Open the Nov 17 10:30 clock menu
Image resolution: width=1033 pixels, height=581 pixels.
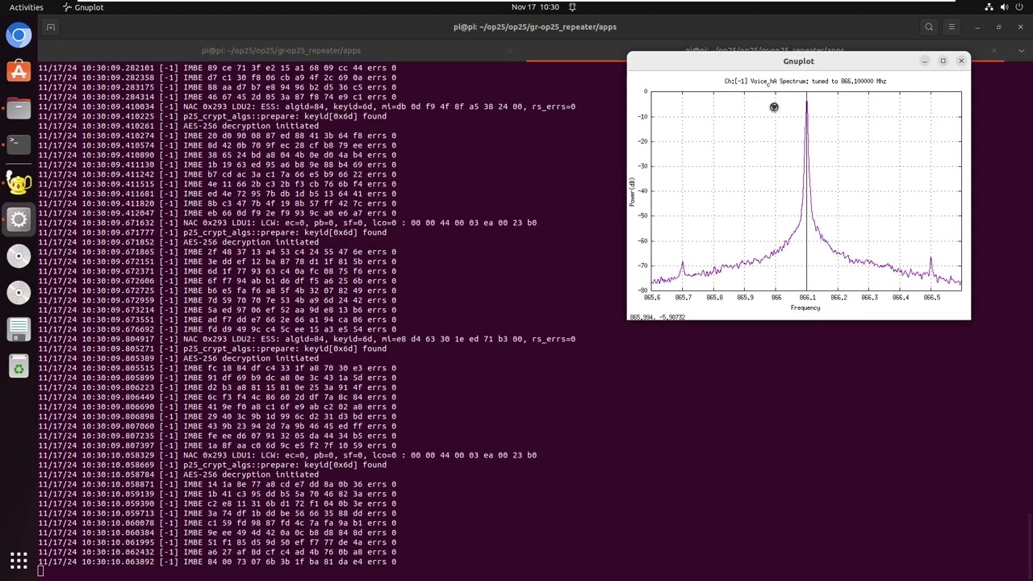(535, 7)
